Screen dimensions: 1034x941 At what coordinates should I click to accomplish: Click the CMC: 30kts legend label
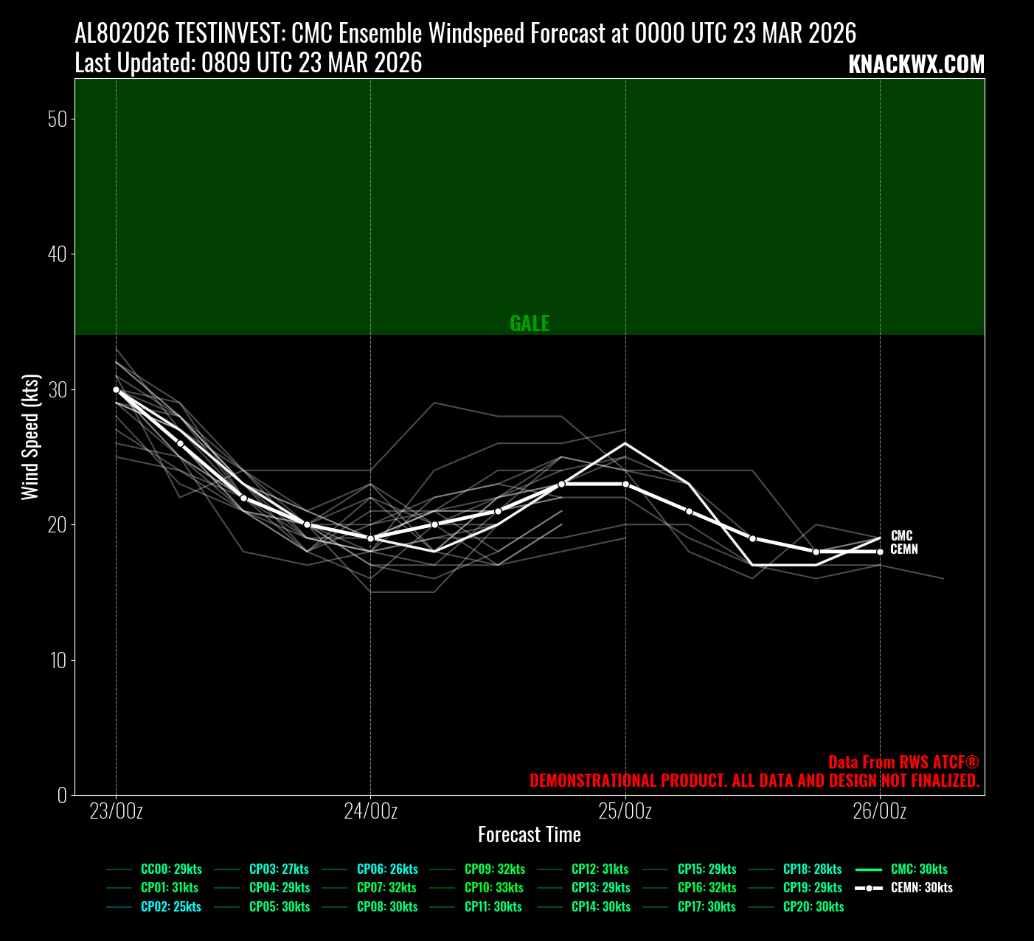pos(919,869)
